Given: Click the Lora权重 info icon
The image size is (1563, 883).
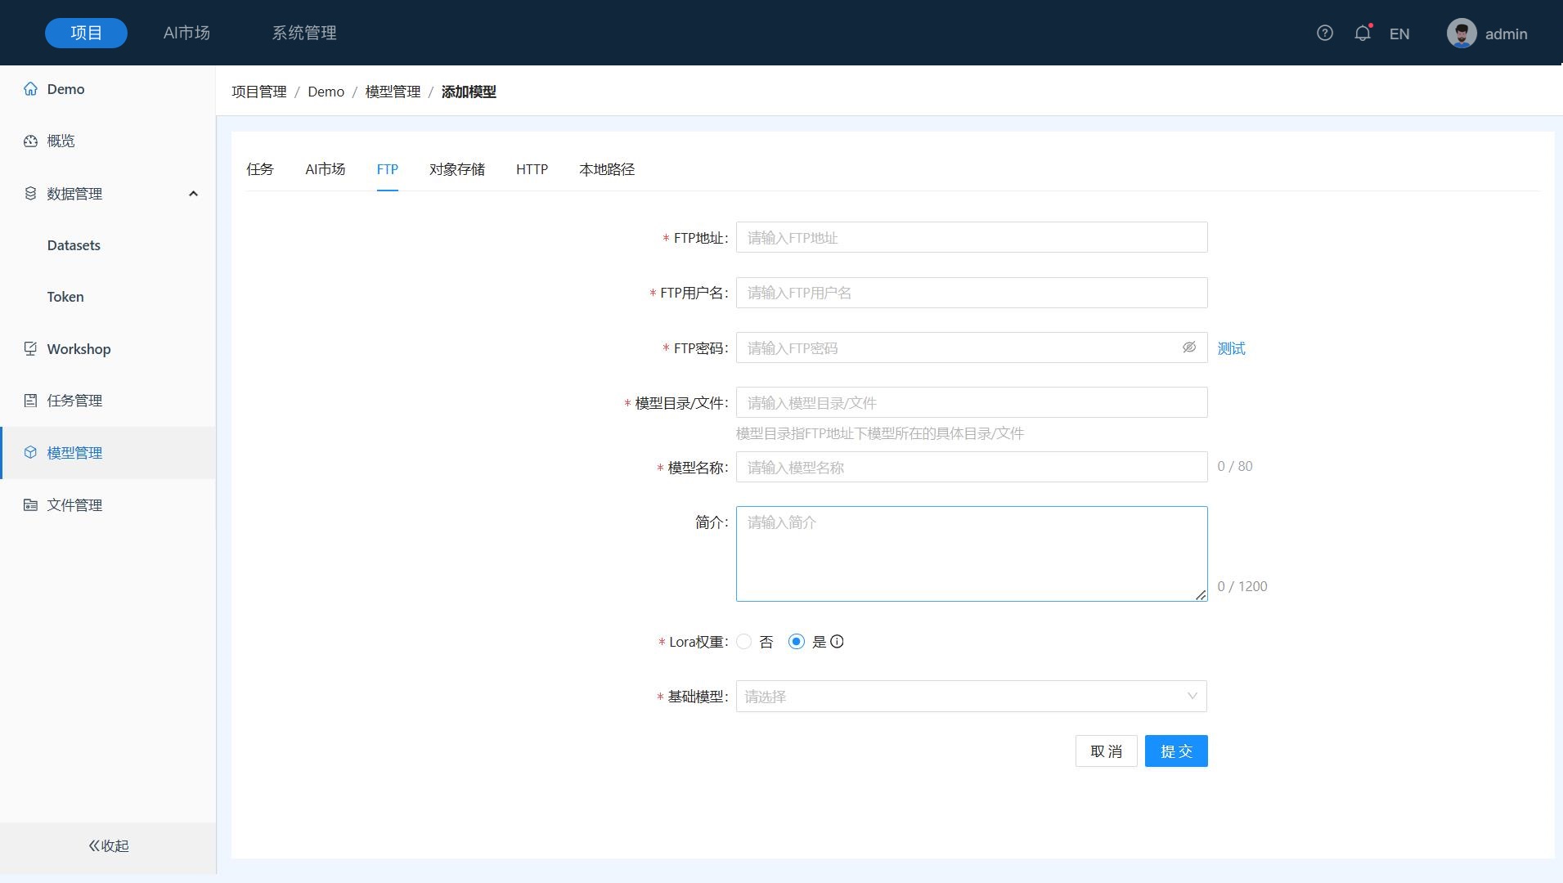Looking at the screenshot, I should 837,642.
